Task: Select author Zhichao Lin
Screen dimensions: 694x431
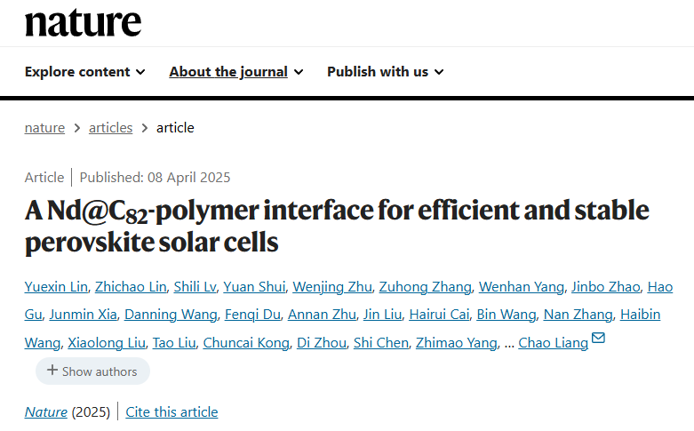Action: click(x=131, y=287)
